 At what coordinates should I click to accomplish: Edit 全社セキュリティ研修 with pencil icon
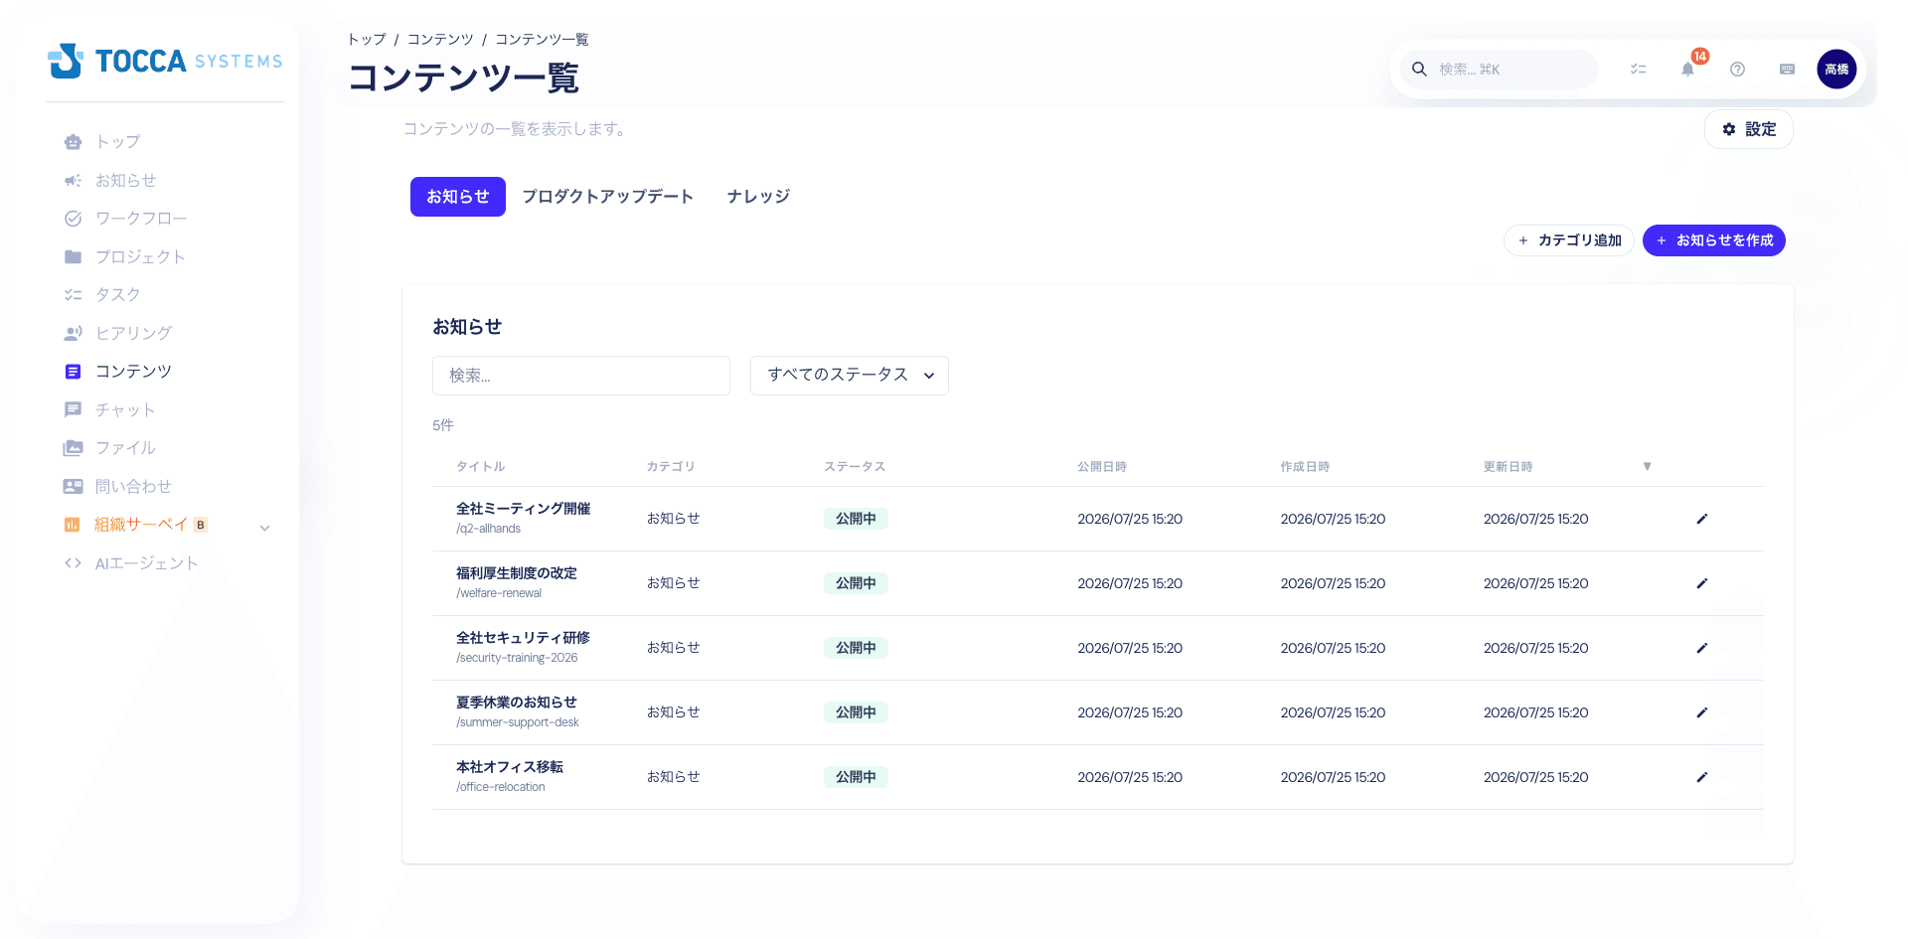point(1701,648)
